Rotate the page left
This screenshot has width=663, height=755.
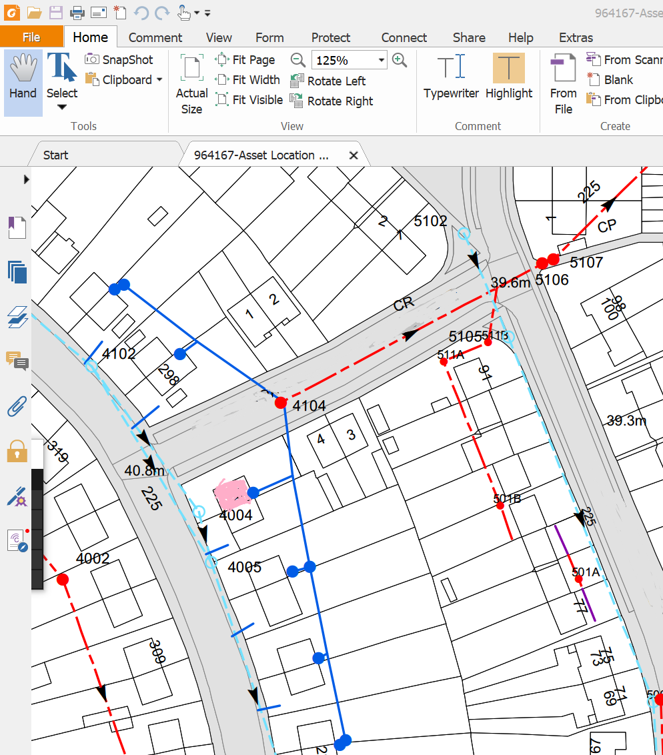[328, 81]
